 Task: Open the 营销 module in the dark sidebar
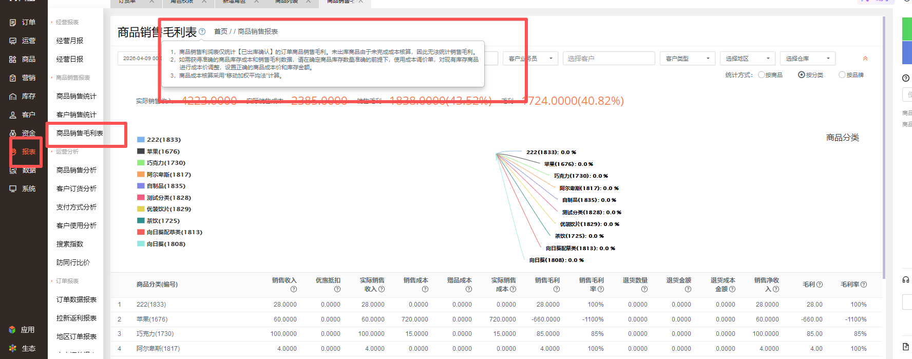[23, 78]
